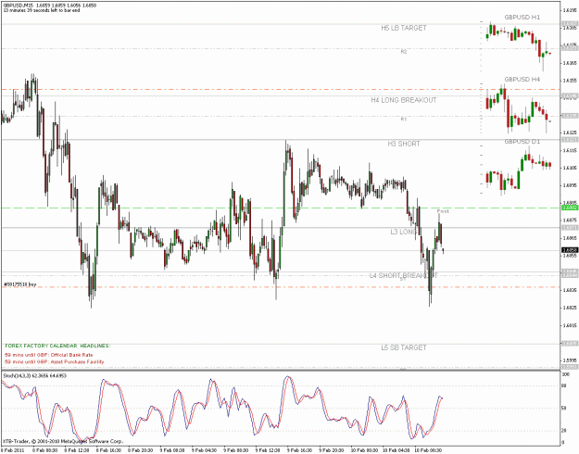This screenshot has width=579, height=454.
Task: Select the L5 SB TARGET label
Action: (404, 347)
